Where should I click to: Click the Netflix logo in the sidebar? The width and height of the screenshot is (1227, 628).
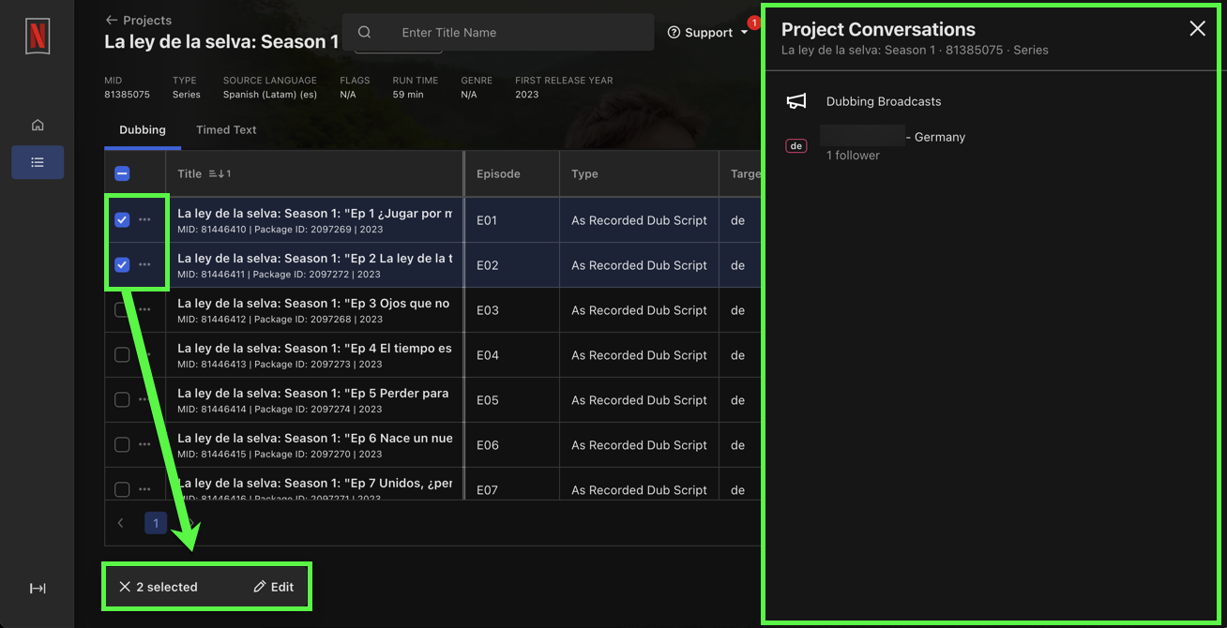[x=38, y=37]
